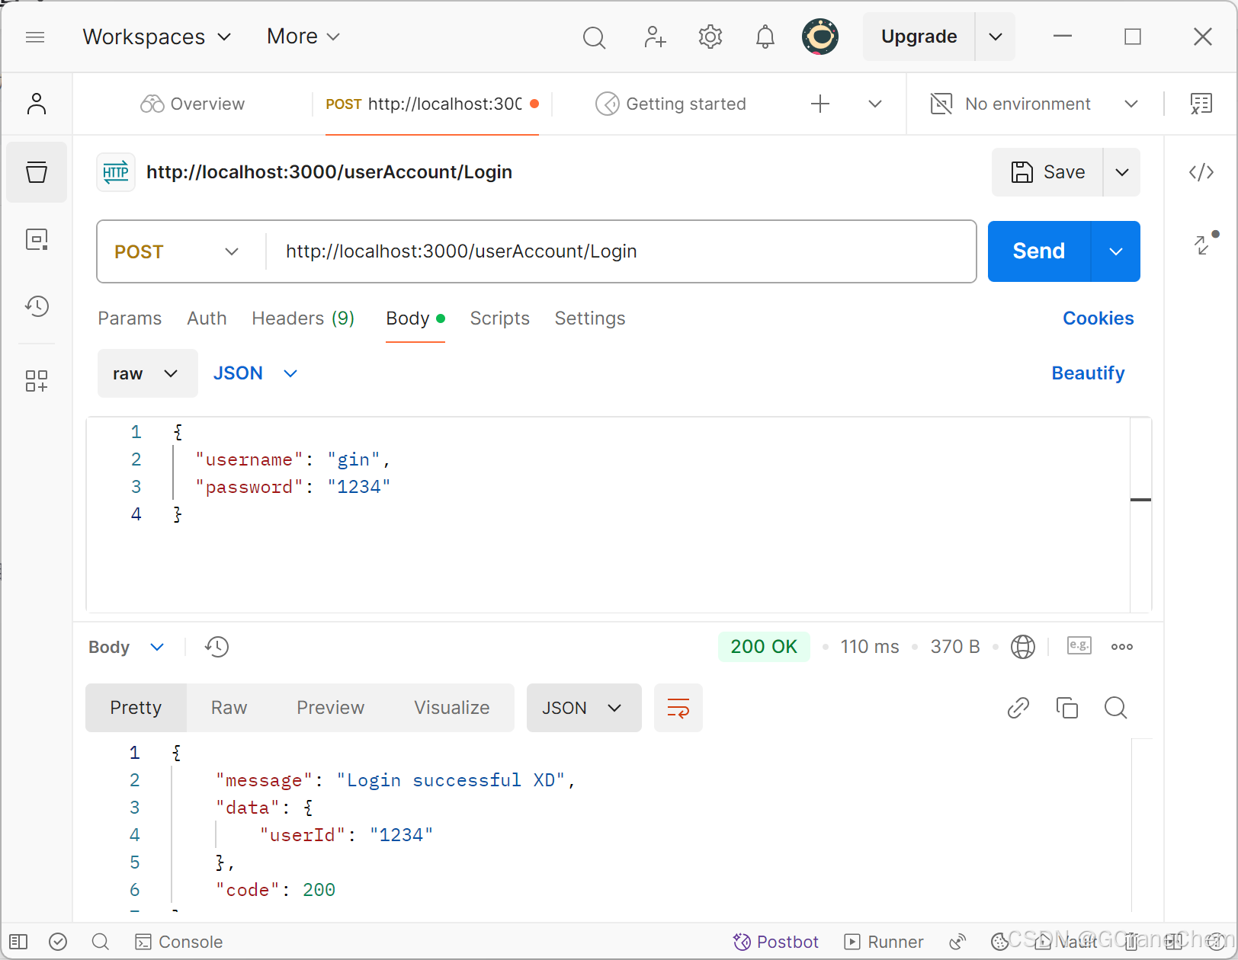Image resolution: width=1238 pixels, height=960 pixels.
Task: Open the Runner from status bar
Action: point(884,942)
